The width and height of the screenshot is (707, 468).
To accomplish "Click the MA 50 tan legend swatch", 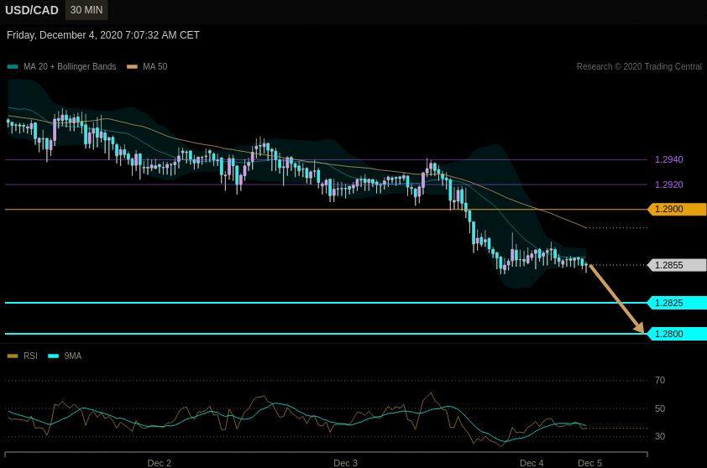I will click(x=132, y=66).
